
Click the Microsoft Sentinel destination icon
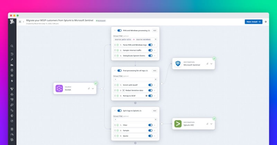[x=178, y=64]
